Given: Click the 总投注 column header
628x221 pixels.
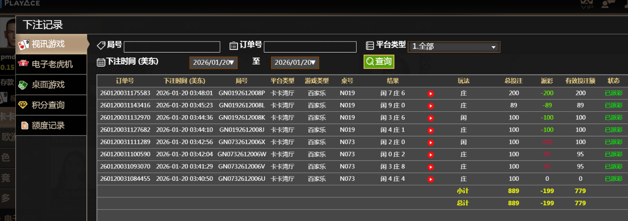Looking at the screenshot, I should pyautogui.click(x=514, y=81).
